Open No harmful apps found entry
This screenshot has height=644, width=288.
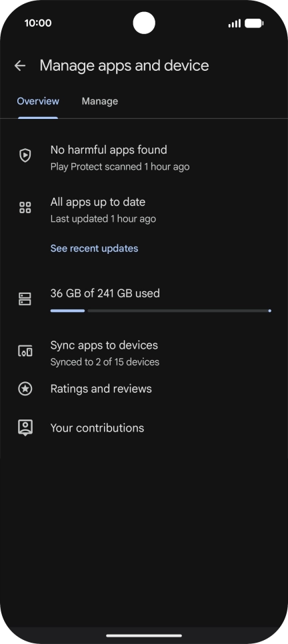click(144, 157)
